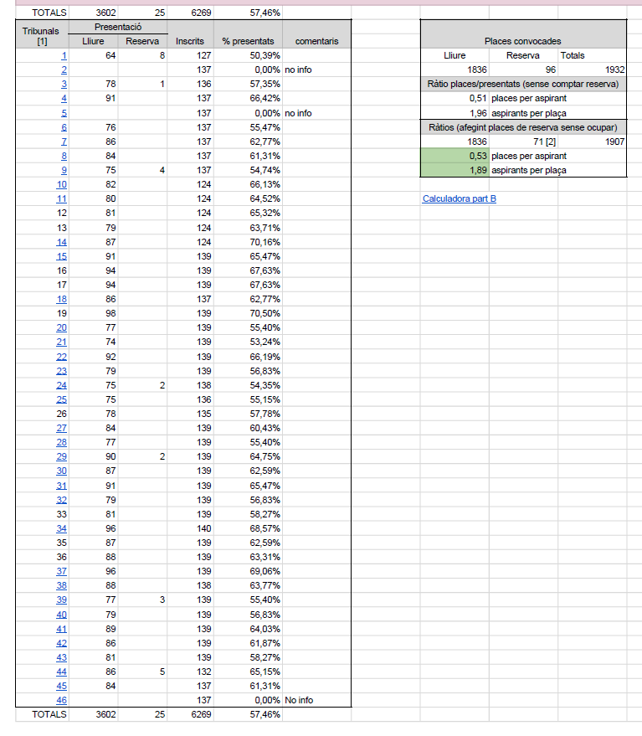Open tribunal 2 link
The image size is (642, 736).
(64, 69)
